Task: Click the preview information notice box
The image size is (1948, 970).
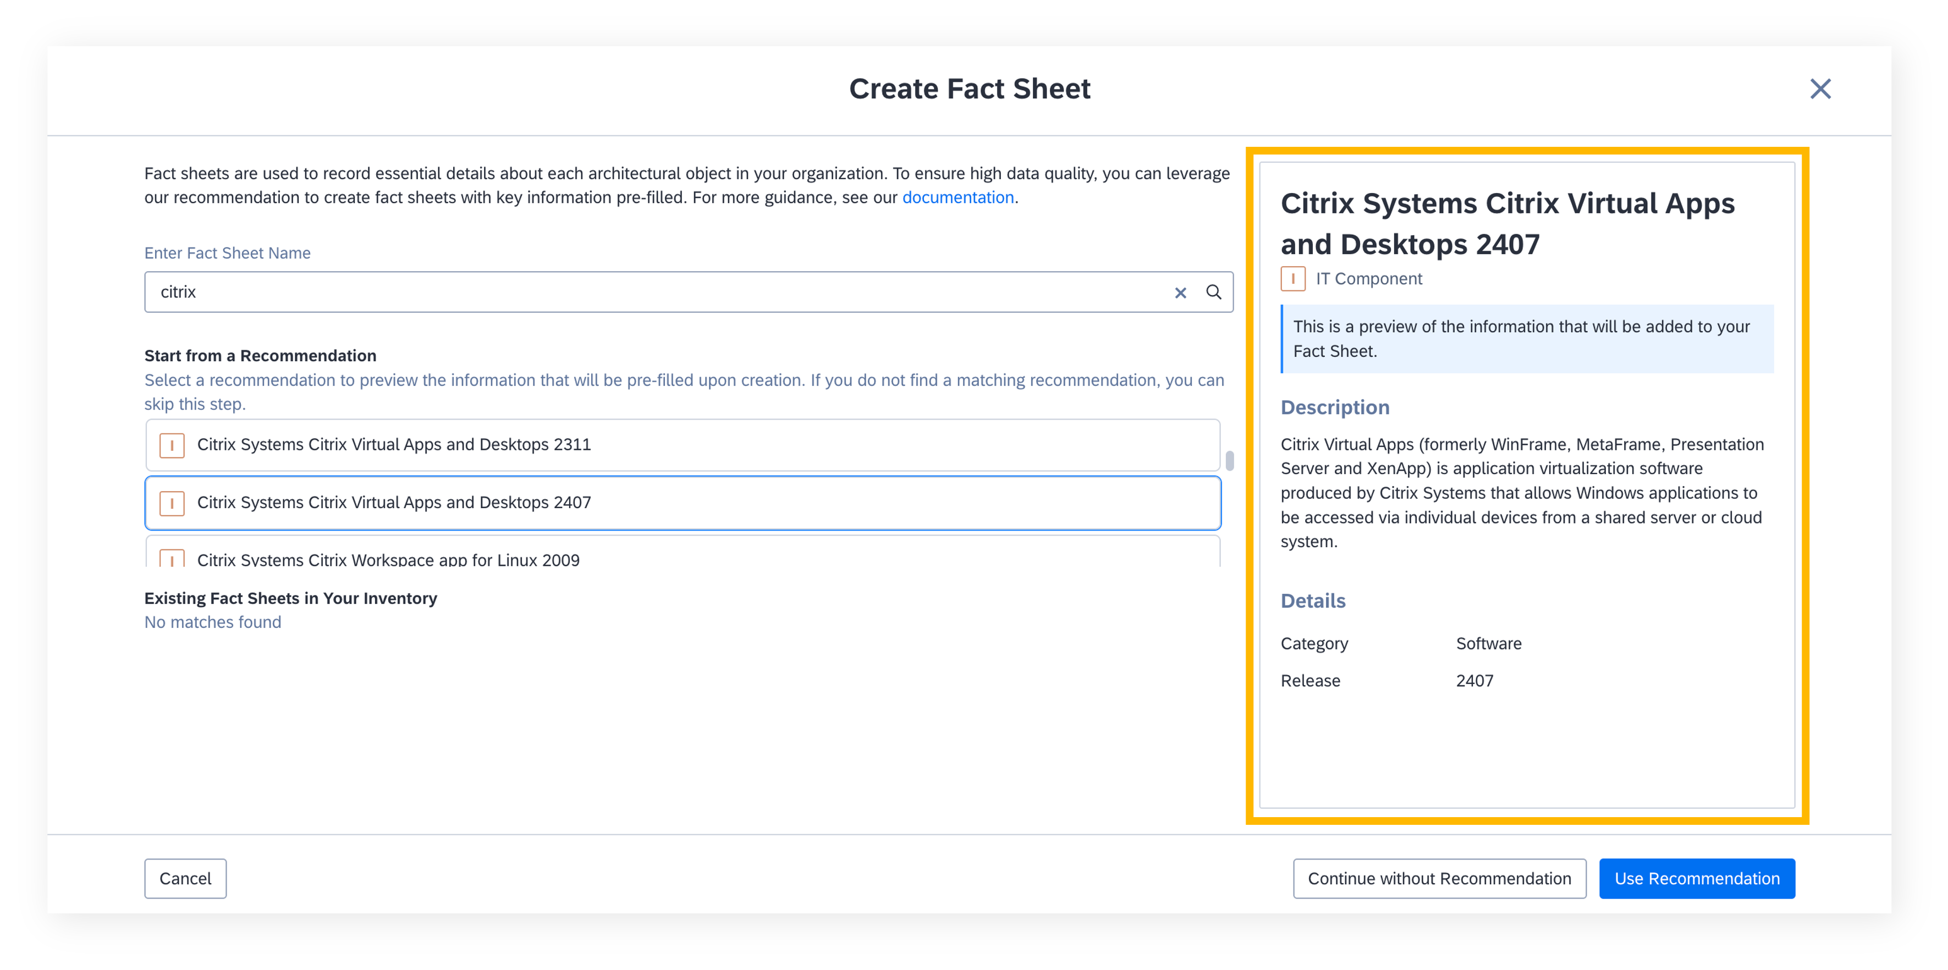Action: [1527, 339]
